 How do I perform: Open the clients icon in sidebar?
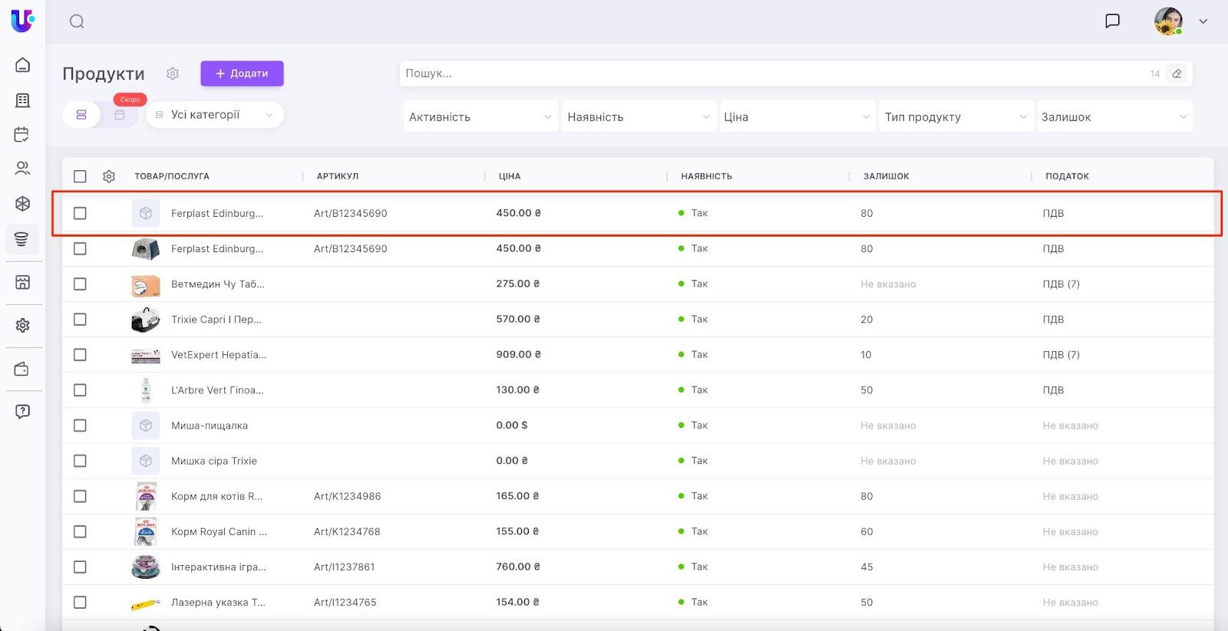tap(22, 168)
